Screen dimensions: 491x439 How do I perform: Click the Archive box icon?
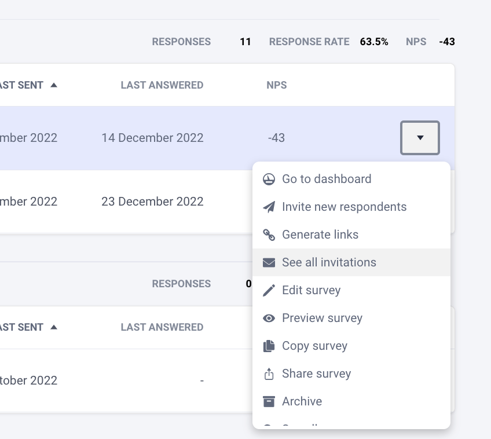(x=269, y=401)
